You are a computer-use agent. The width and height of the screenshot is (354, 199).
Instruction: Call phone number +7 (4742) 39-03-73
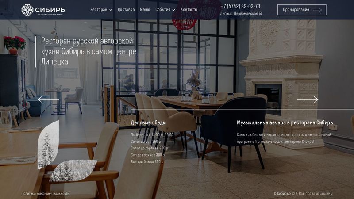240,6
